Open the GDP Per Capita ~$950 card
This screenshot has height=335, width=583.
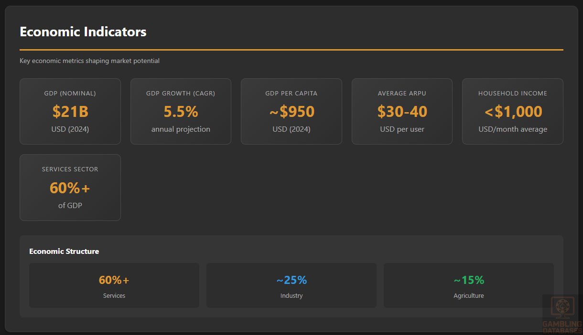(291, 111)
